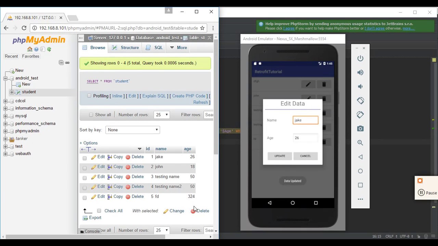Click the emulator volume down icon
The width and height of the screenshot is (438, 246).
click(360, 86)
